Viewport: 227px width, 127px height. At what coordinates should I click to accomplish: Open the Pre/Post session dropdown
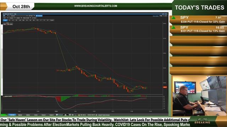click(x=32, y=16)
